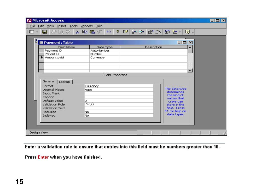Image resolution: width=257 pixels, height=193 pixels.
Task: Open the Window menu
Action: 87,26
